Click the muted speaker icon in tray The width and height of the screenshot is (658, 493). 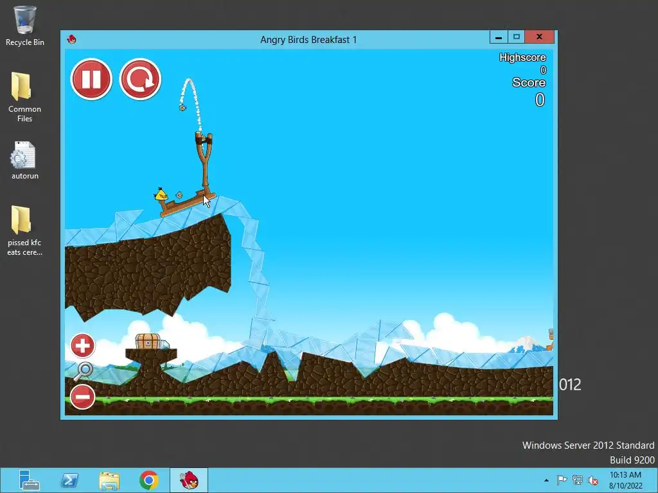click(x=593, y=480)
